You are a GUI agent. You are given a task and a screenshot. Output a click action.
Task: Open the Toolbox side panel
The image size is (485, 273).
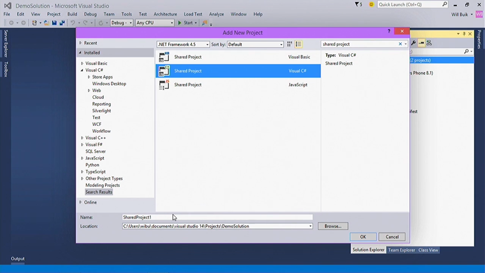6,69
